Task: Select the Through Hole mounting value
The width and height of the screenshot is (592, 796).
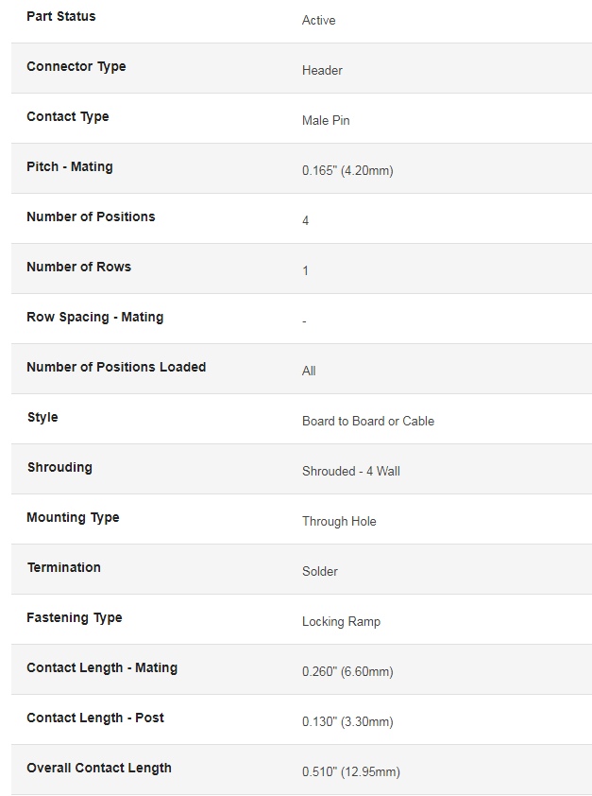Action: click(339, 521)
